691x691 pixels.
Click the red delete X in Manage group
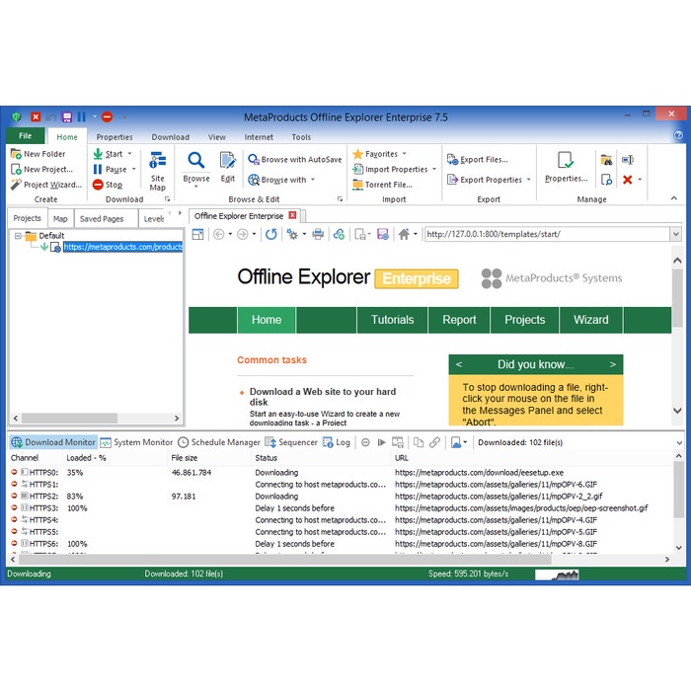click(627, 180)
